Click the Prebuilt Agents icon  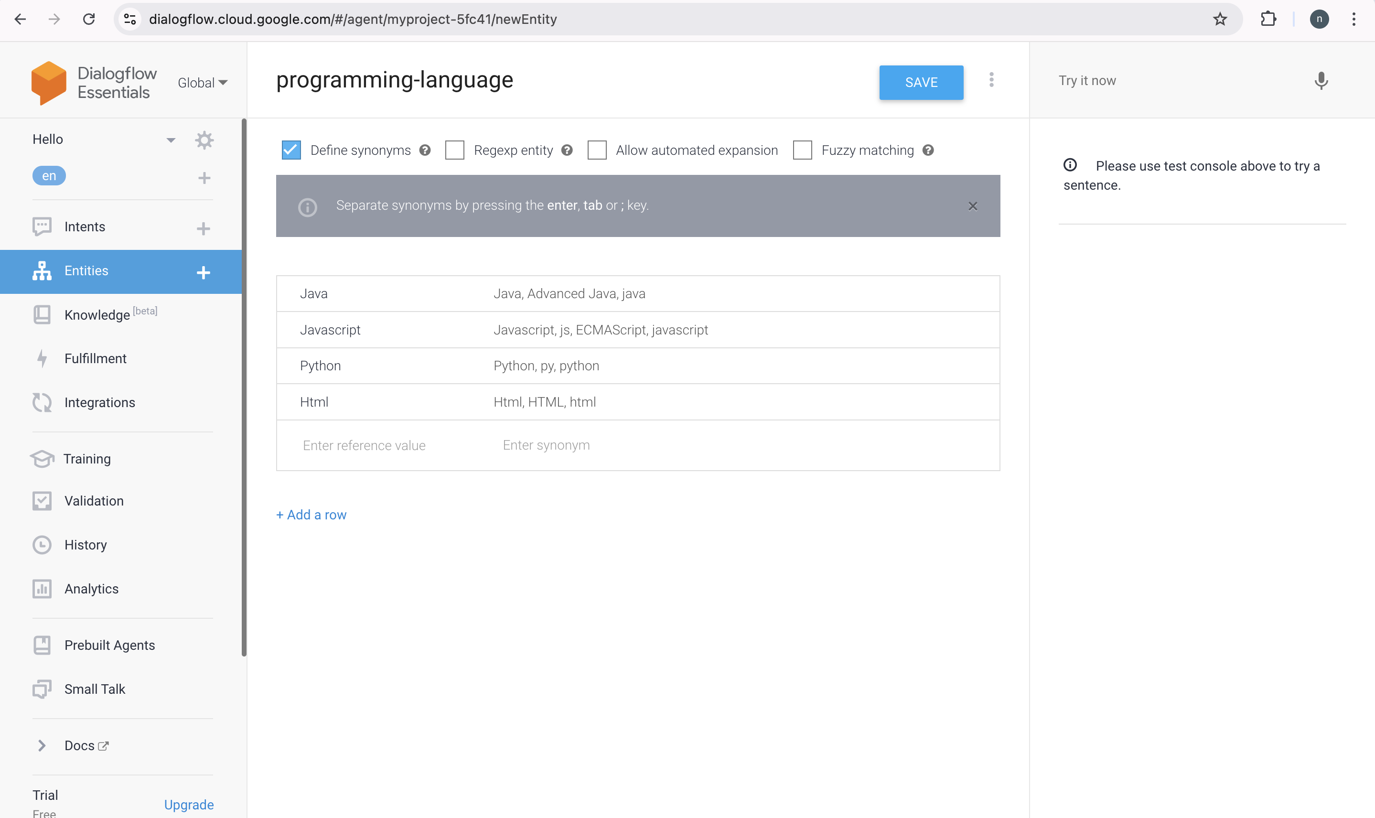[x=41, y=645]
